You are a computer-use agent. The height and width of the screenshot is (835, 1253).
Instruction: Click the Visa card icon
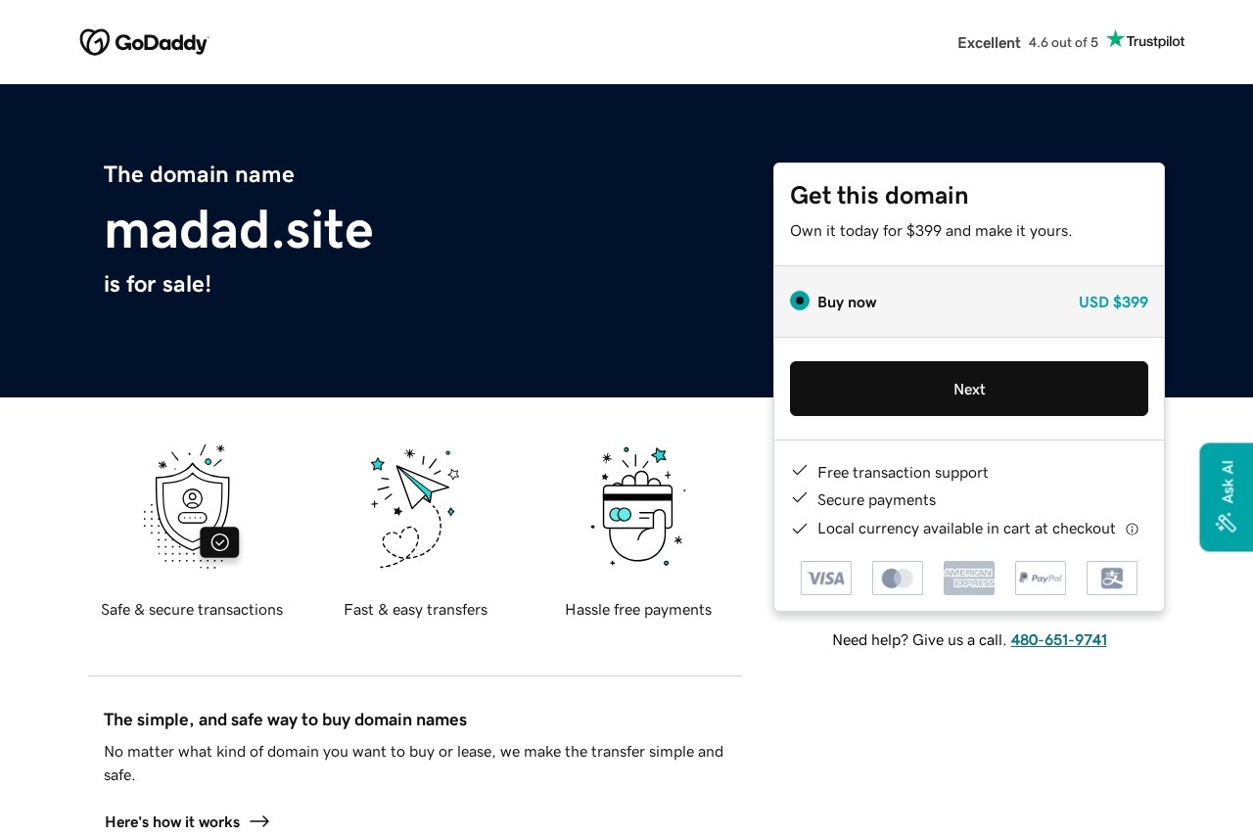(825, 578)
